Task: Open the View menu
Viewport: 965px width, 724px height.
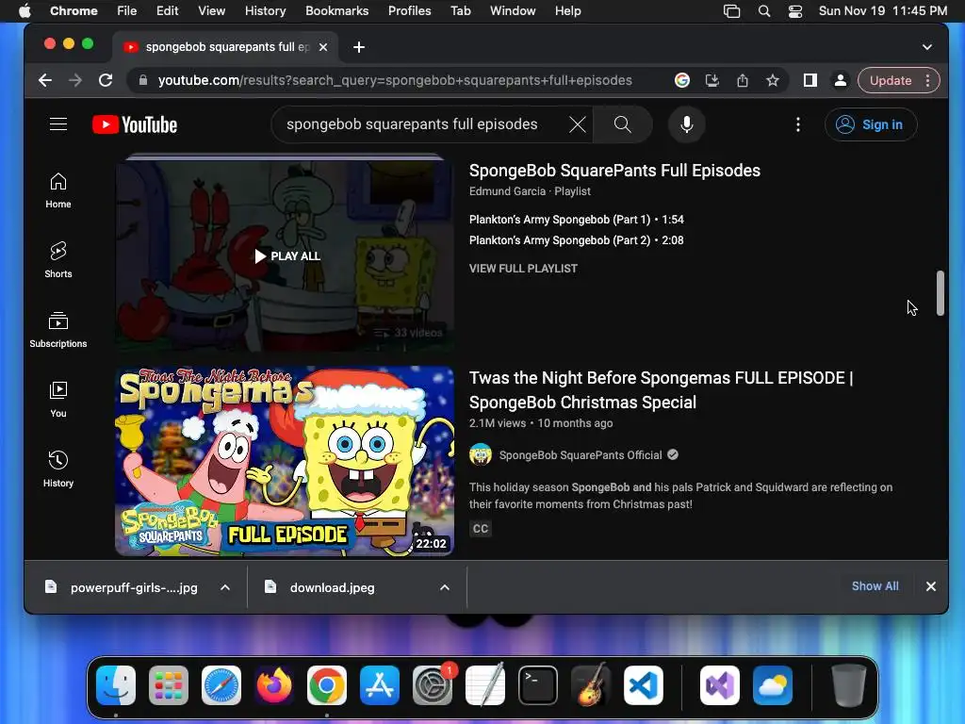Action: pyautogui.click(x=211, y=10)
